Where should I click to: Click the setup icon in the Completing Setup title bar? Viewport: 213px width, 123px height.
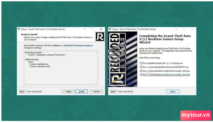[110, 29]
